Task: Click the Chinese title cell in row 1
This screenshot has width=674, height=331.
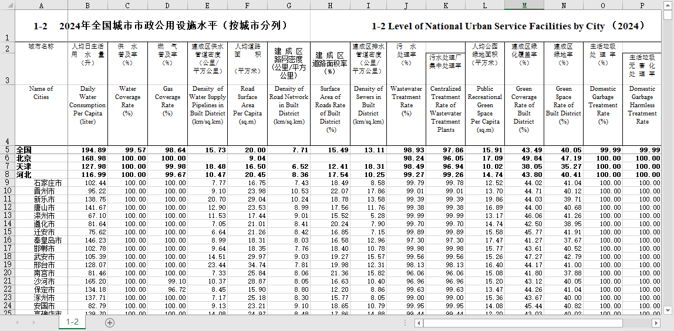Action: pyautogui.click(x=163, y=25)
